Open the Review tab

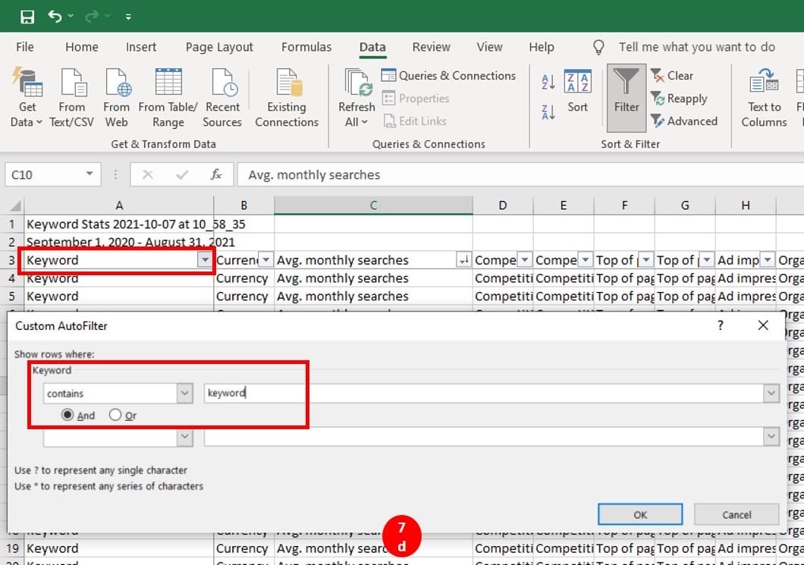432,47
